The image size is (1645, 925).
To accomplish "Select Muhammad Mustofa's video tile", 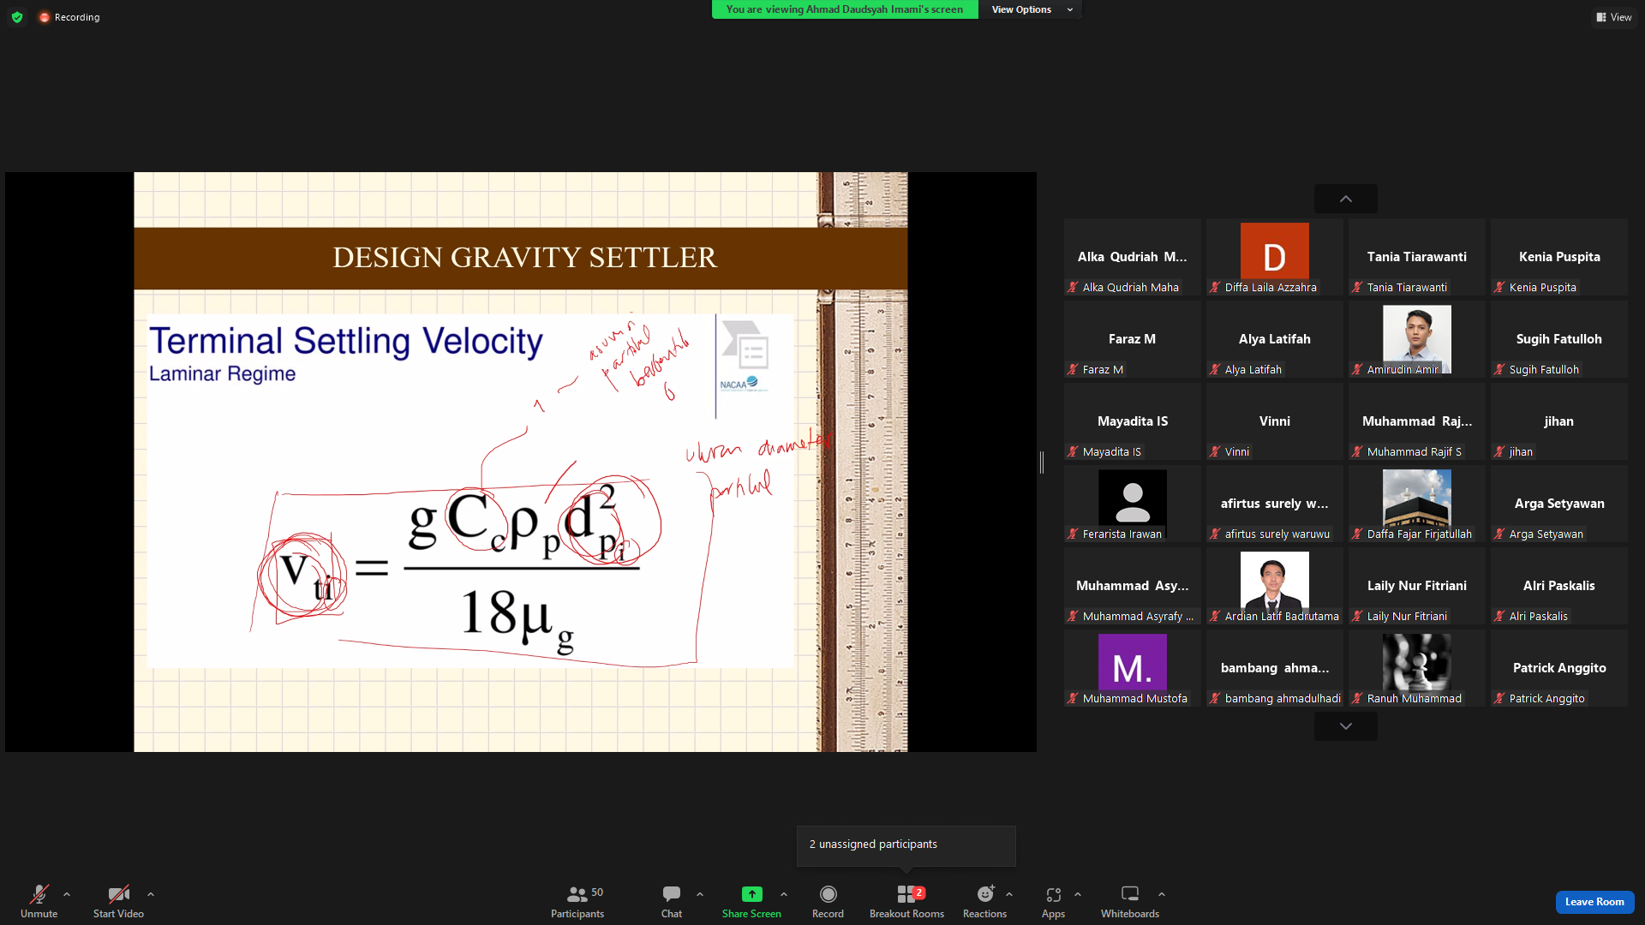I will click(x=1133, y=668).
